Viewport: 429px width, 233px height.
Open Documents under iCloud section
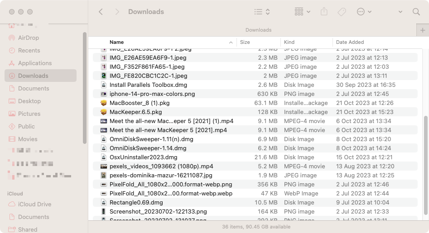pos(40,217)
